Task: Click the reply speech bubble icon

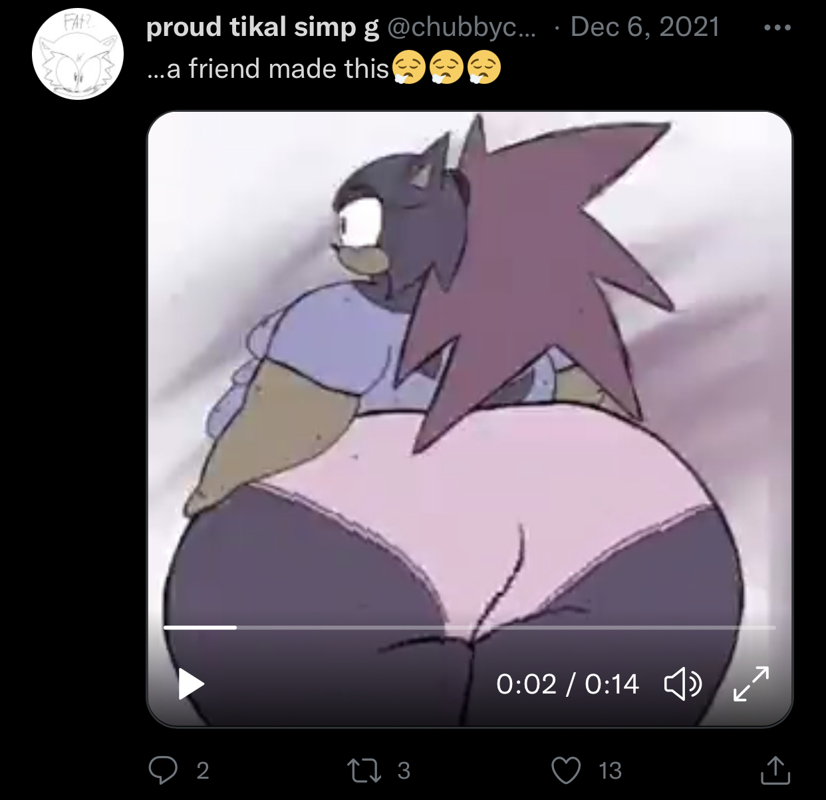Action: click(163, 770)
